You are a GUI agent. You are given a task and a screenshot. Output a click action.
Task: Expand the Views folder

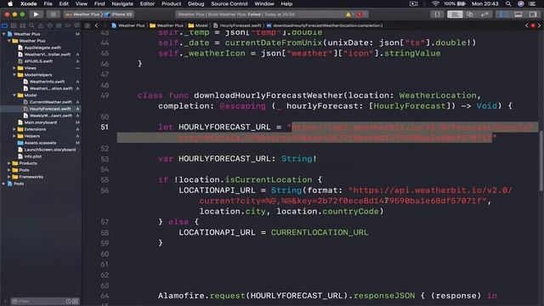(x=14, y=68)
